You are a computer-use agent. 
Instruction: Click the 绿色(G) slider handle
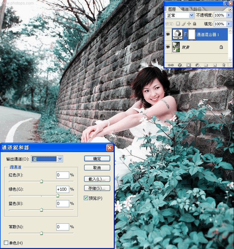58,196
